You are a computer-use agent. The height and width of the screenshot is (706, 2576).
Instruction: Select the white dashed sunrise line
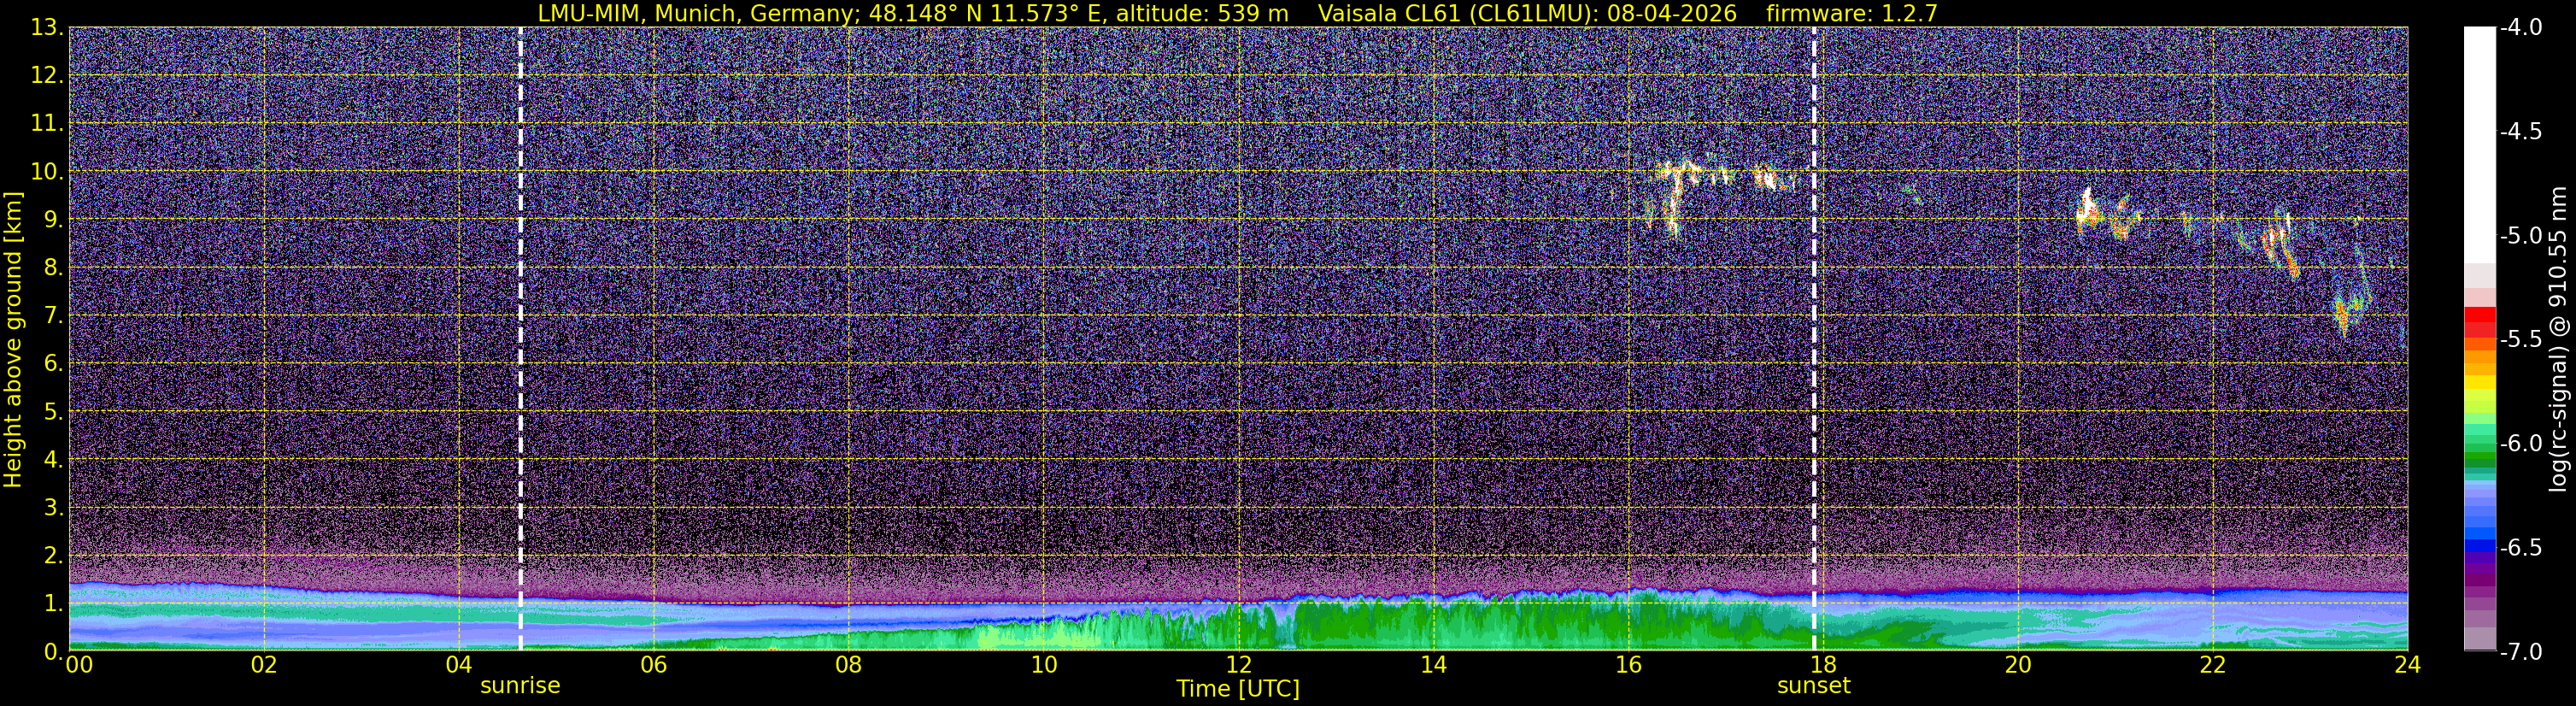[520, 339]
